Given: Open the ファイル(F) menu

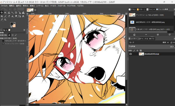Looking at the screenshot, I should [4, 6].
